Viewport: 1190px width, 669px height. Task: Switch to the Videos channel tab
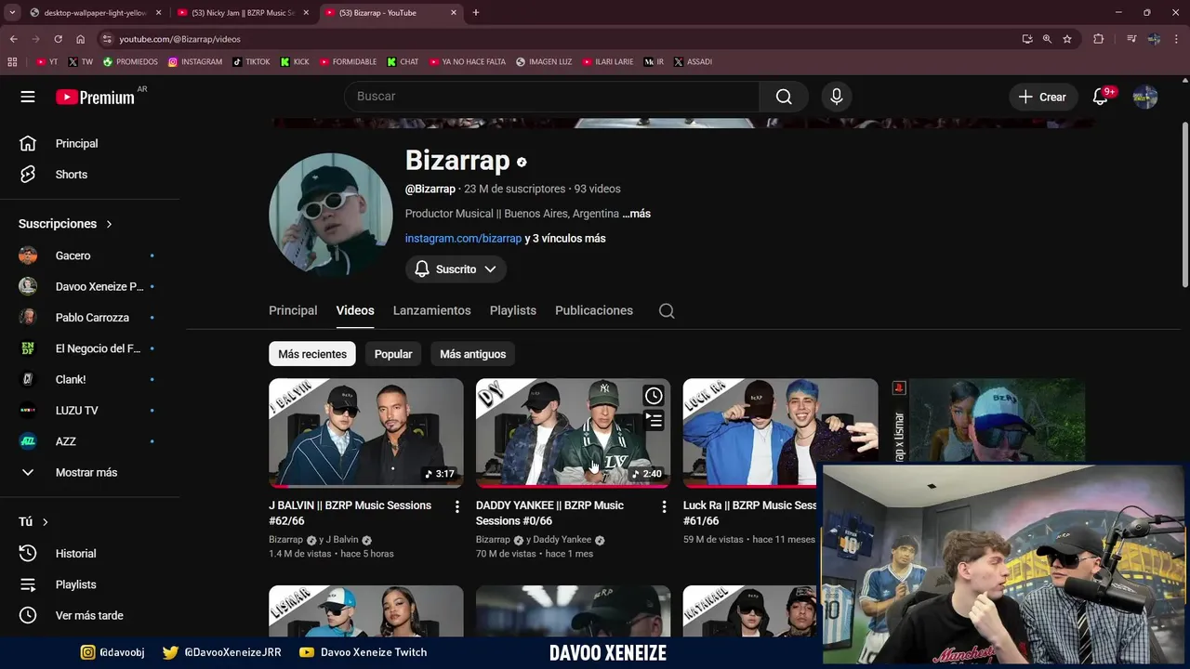pos(355,310)
